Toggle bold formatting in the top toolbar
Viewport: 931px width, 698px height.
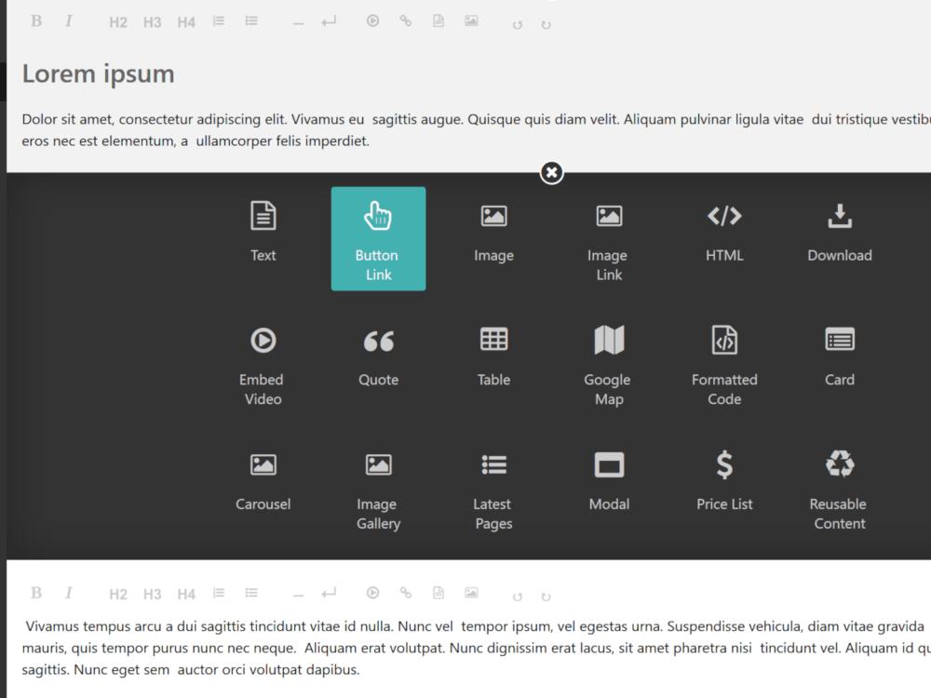tap(36, 20)
